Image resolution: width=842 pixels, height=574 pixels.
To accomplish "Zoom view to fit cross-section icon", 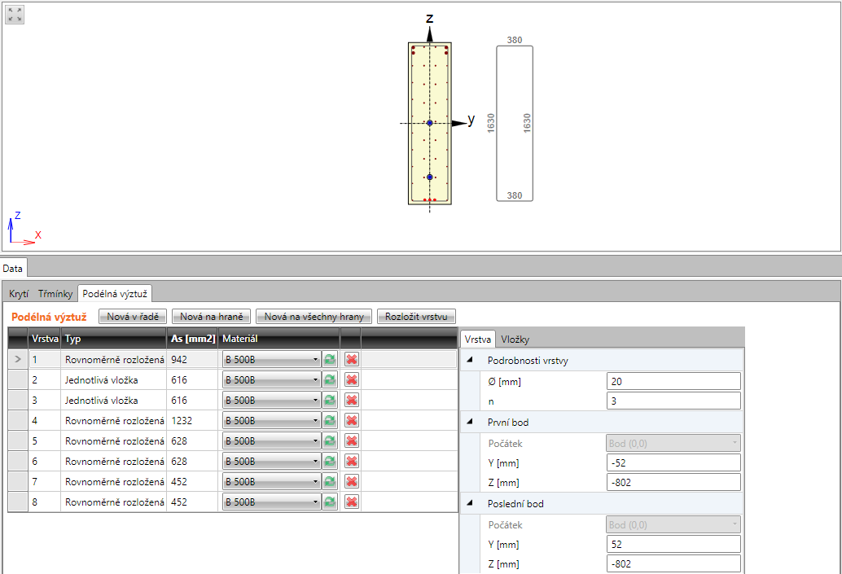I will point(15,15).
